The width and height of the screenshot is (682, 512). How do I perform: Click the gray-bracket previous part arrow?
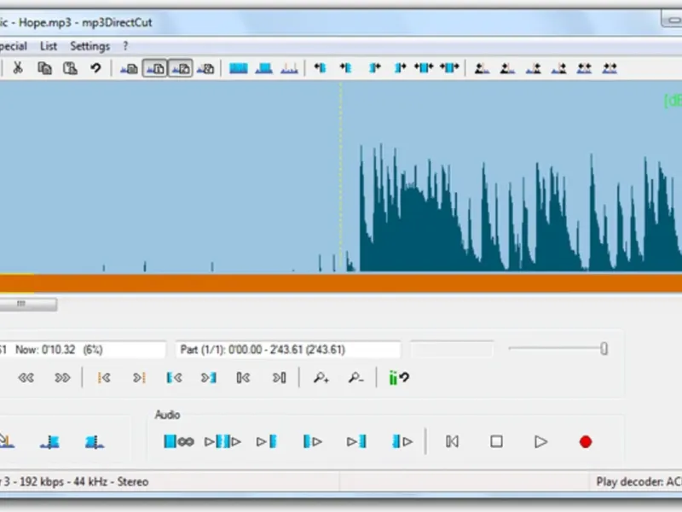[244, 378]
